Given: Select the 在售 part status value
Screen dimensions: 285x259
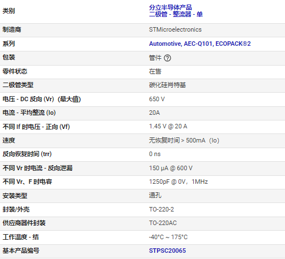Looking at the screenshot, I should [155, 71].
